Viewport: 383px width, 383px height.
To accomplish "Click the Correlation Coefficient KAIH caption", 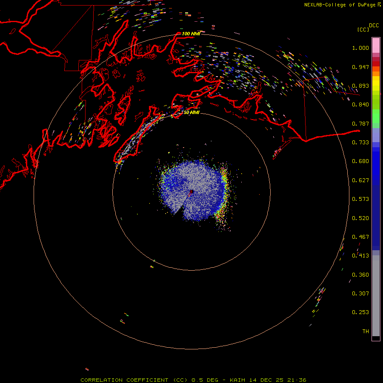I will pos(193,380).
